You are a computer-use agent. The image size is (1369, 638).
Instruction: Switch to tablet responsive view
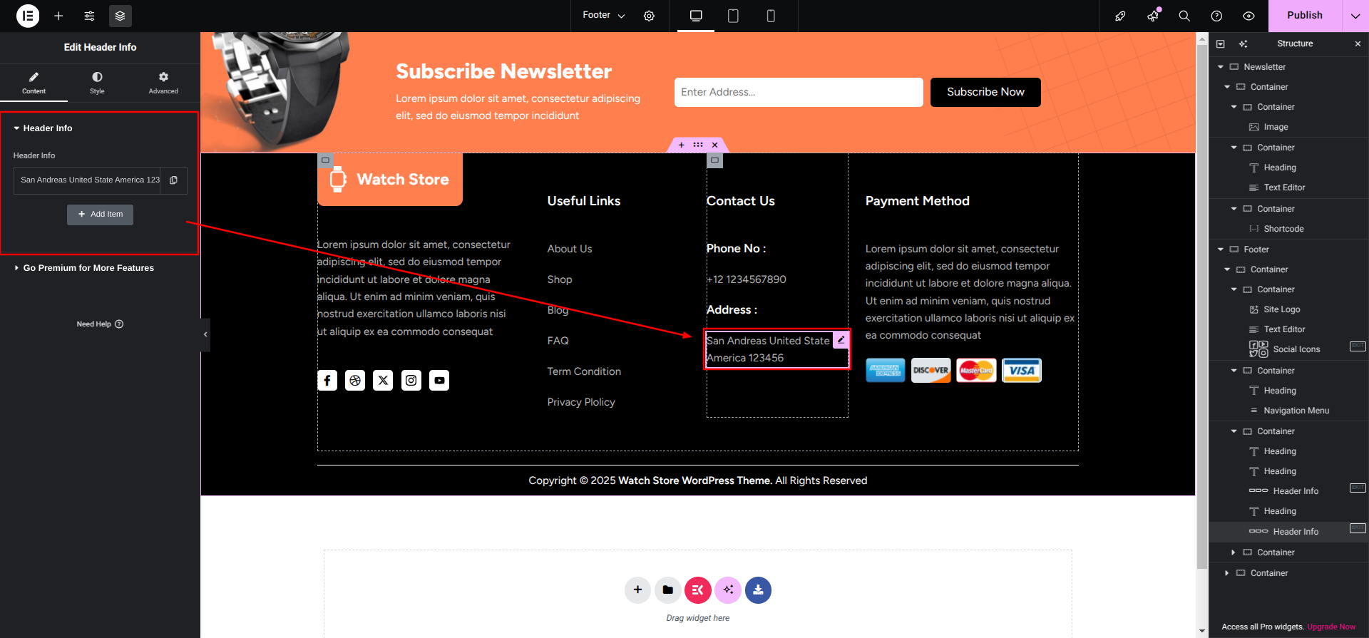[x=733, y=16]
